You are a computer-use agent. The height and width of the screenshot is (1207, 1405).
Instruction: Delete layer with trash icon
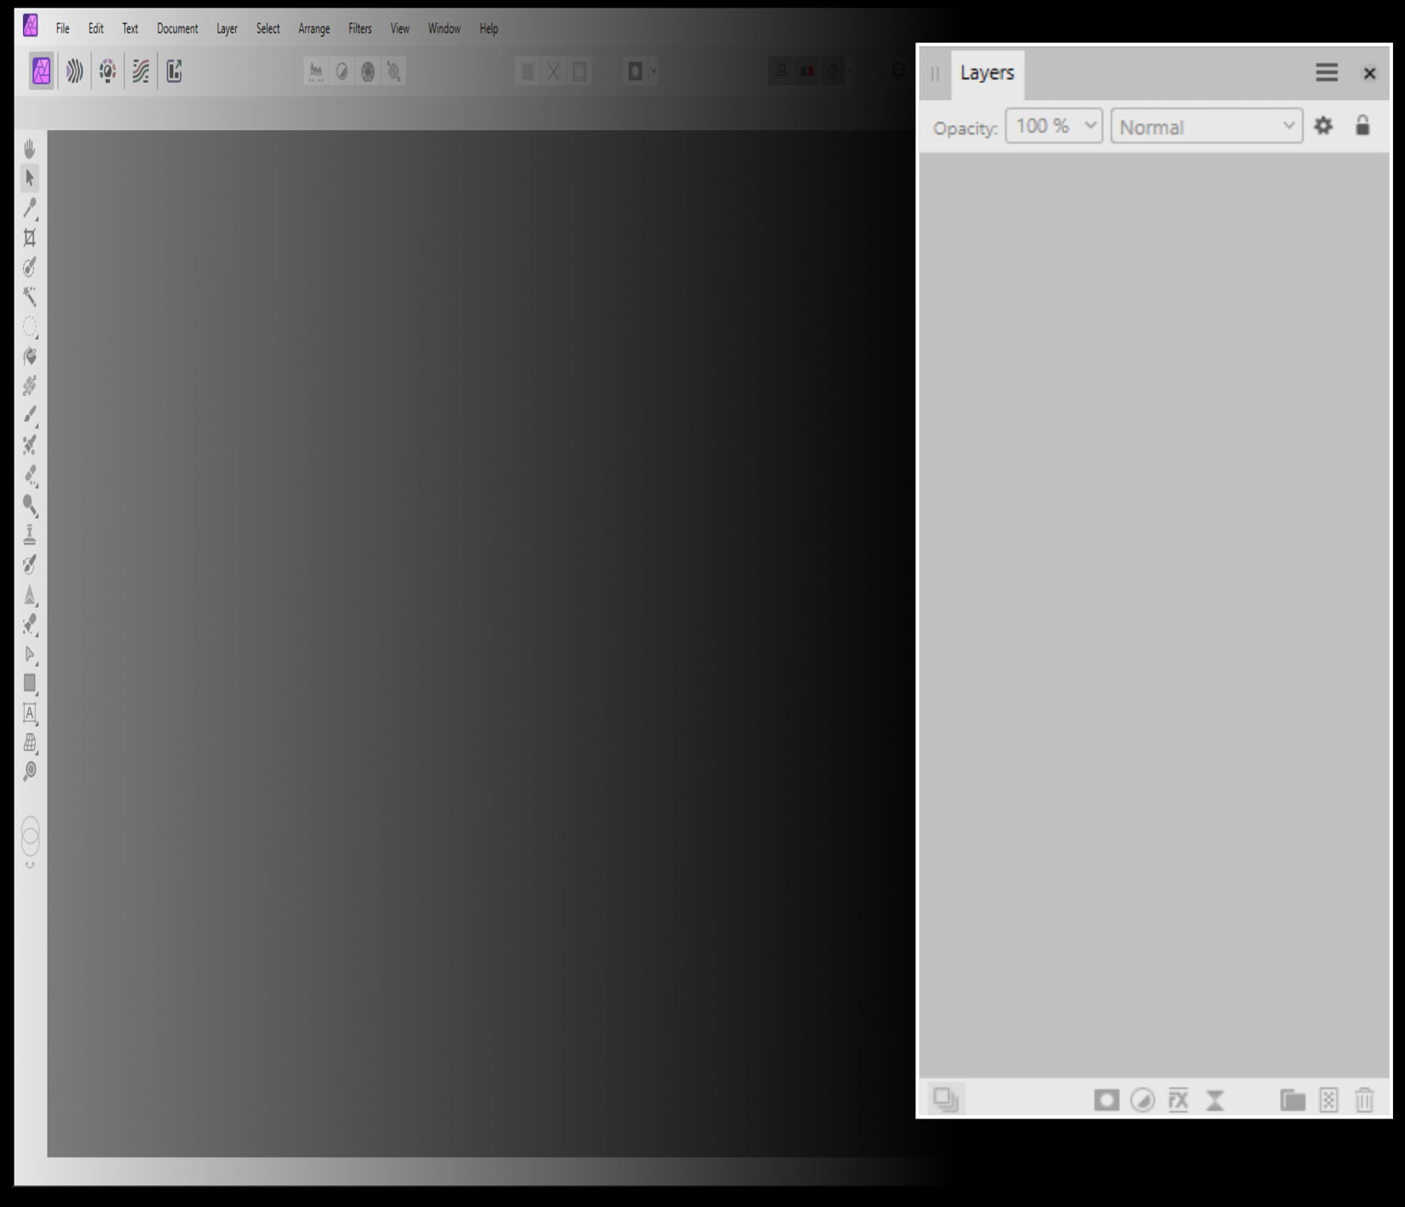pos(1364,1101)
